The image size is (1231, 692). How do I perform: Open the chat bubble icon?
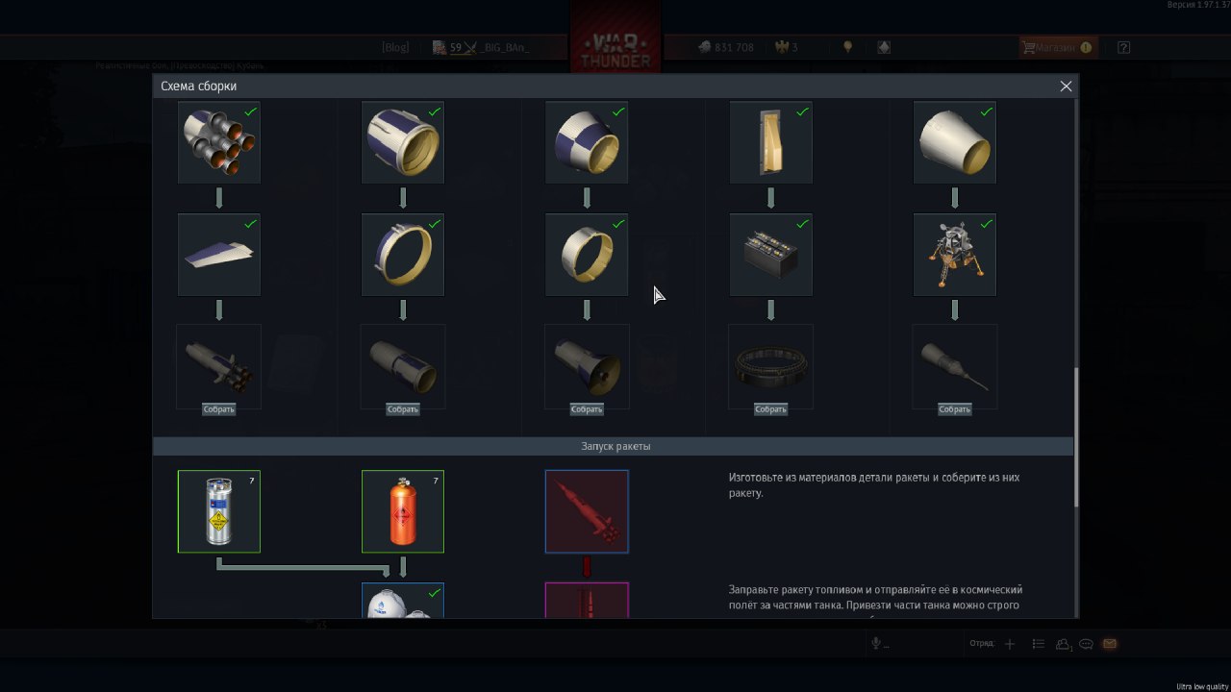click(x=1087, y=644)
